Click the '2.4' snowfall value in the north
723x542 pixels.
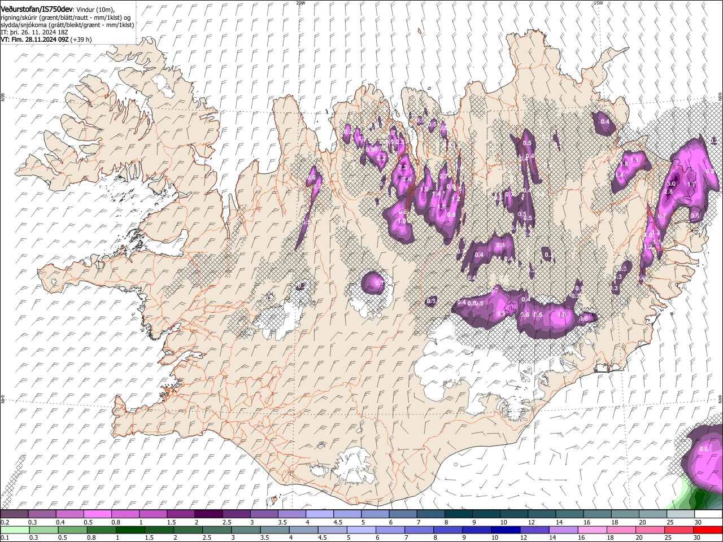[407, 180]
